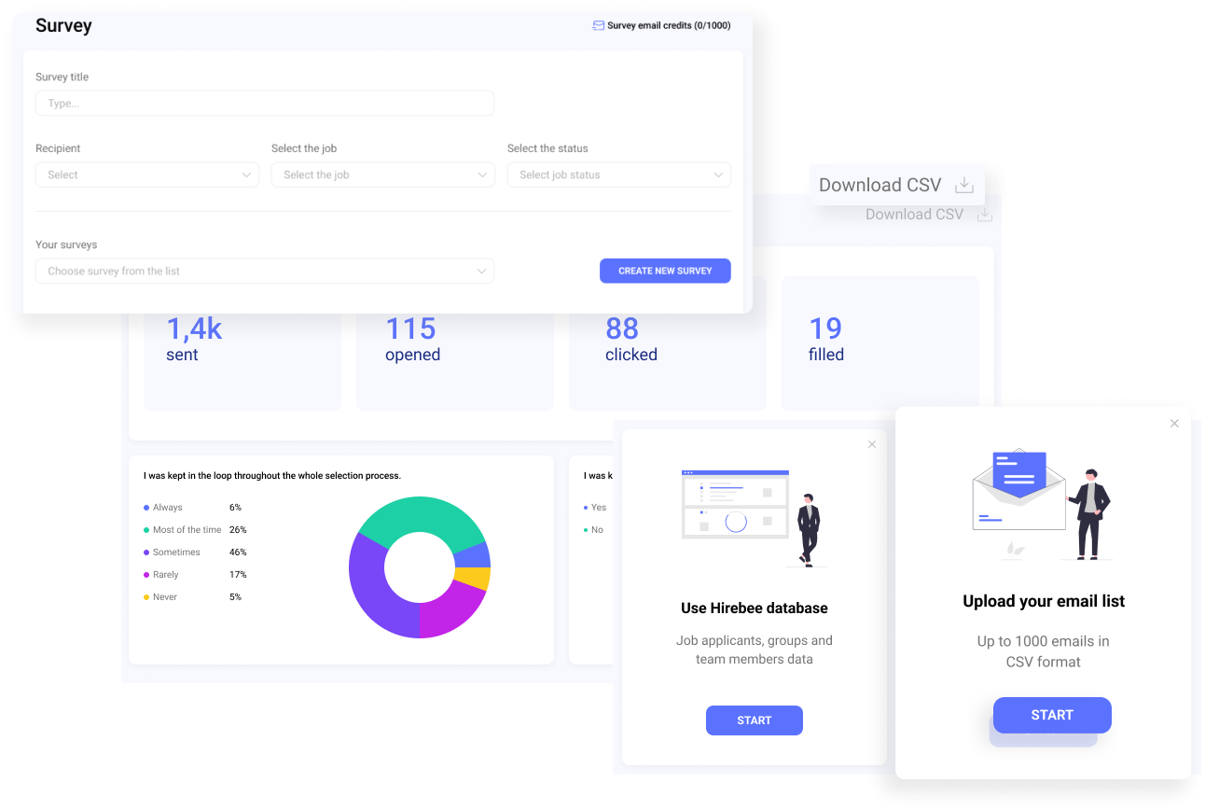Viewport: 1205px width, 811px height.
Task: Open the Recipient dropdown
Action: click(146, 175)
